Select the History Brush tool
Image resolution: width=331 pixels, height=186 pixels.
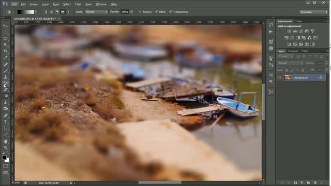[x=6, y=84]
